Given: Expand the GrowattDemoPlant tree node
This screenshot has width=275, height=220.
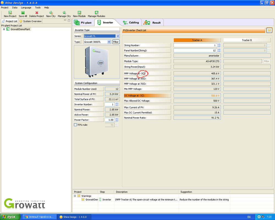Looking at the screenshot, I should (x=4, y=29).
